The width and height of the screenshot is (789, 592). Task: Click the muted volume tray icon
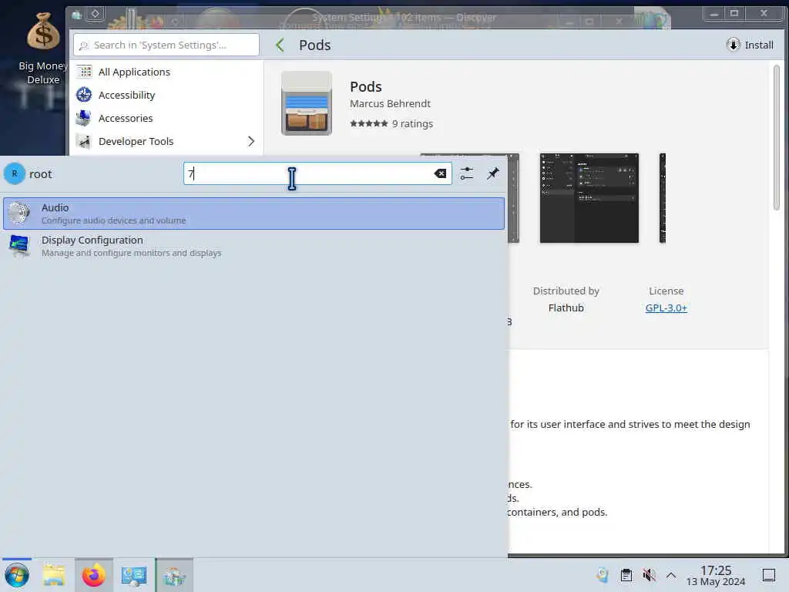click(x=649, y=575)
